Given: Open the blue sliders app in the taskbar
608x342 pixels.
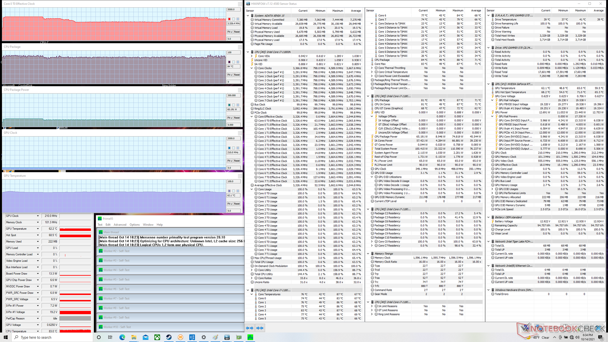Looking at the screenshot, I should point(192,337).
